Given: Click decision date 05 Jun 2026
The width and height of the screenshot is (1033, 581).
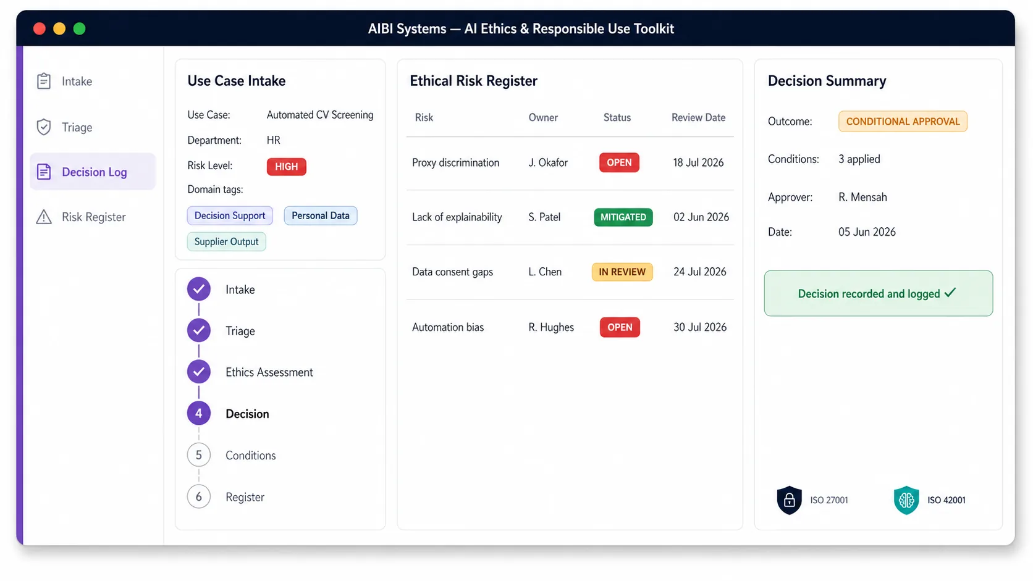Looking at the screenshot, I should pos(867,232).
